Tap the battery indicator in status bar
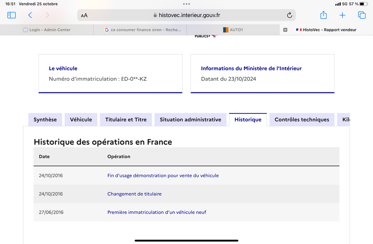Viewport: 373px width, 244px height. click(364, 4)
